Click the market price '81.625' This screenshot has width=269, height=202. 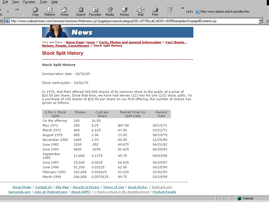click(123, 150)
